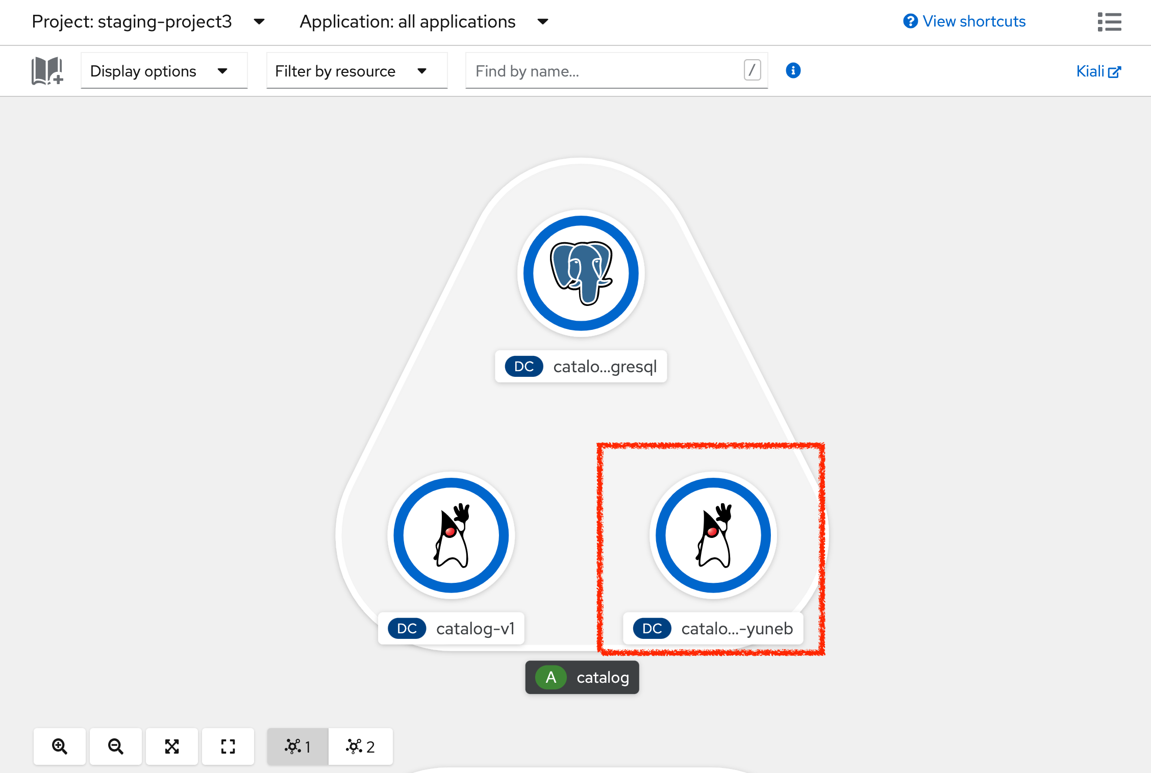The height and width of the screenshot is (773, 1151).
Task: Click the zoom out magnifier icon
Action: pos(116,746)
